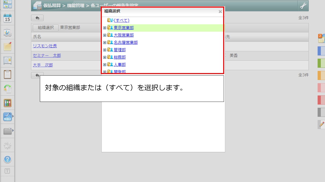The width and height of the screenshot is (325, 182).
Task: Expand the 名古屋営業部 tree node
Action: [105, 42]
